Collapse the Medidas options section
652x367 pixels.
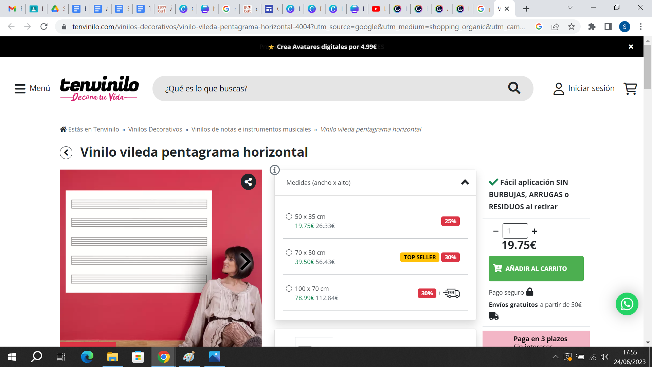click(465, 182)
